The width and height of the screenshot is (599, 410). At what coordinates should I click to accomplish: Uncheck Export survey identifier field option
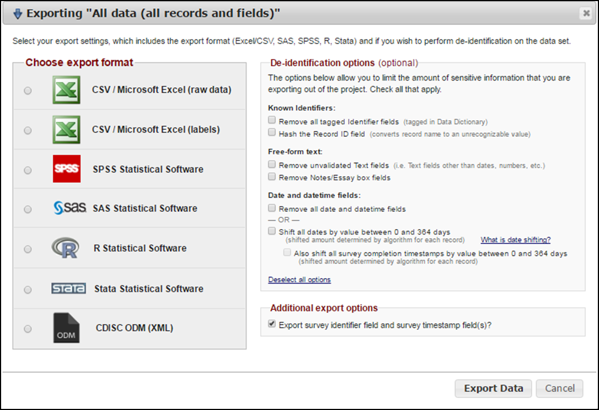(x=271, y=324)
